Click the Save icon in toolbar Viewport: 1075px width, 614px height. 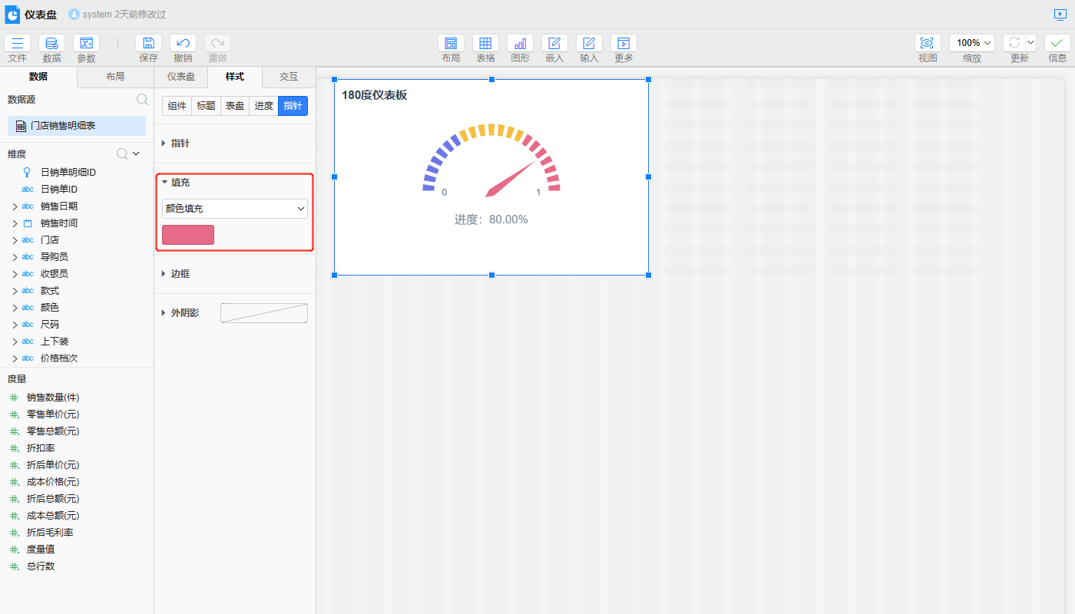[x=148, y=44]
